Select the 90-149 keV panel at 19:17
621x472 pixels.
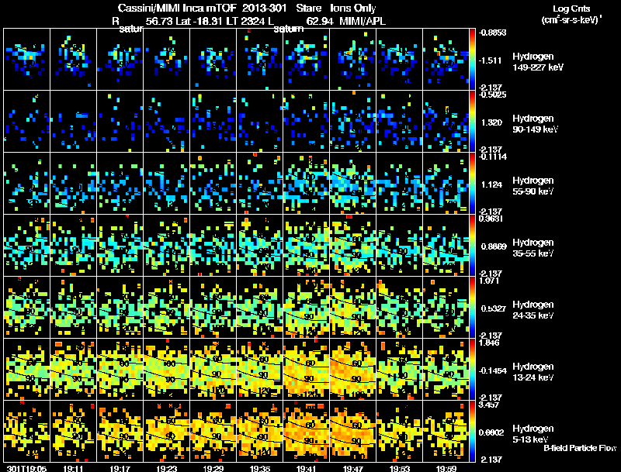(120, 121)
